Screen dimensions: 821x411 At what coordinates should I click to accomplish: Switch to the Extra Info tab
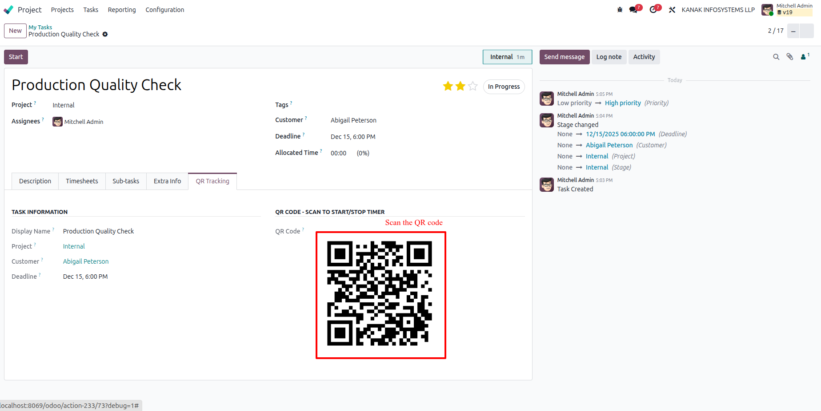tap(168, 181)
